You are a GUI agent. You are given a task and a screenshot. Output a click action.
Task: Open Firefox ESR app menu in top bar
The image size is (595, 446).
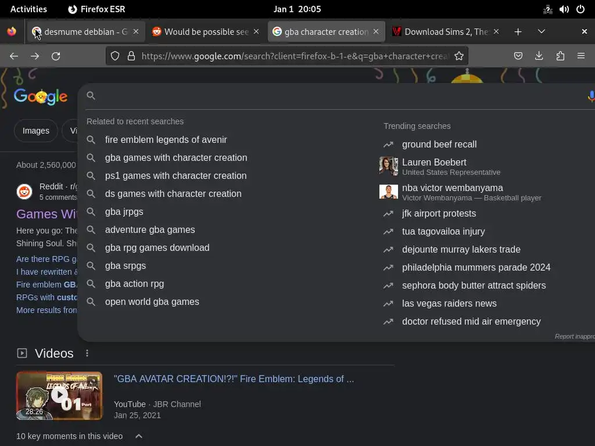[x=96, y=9]
